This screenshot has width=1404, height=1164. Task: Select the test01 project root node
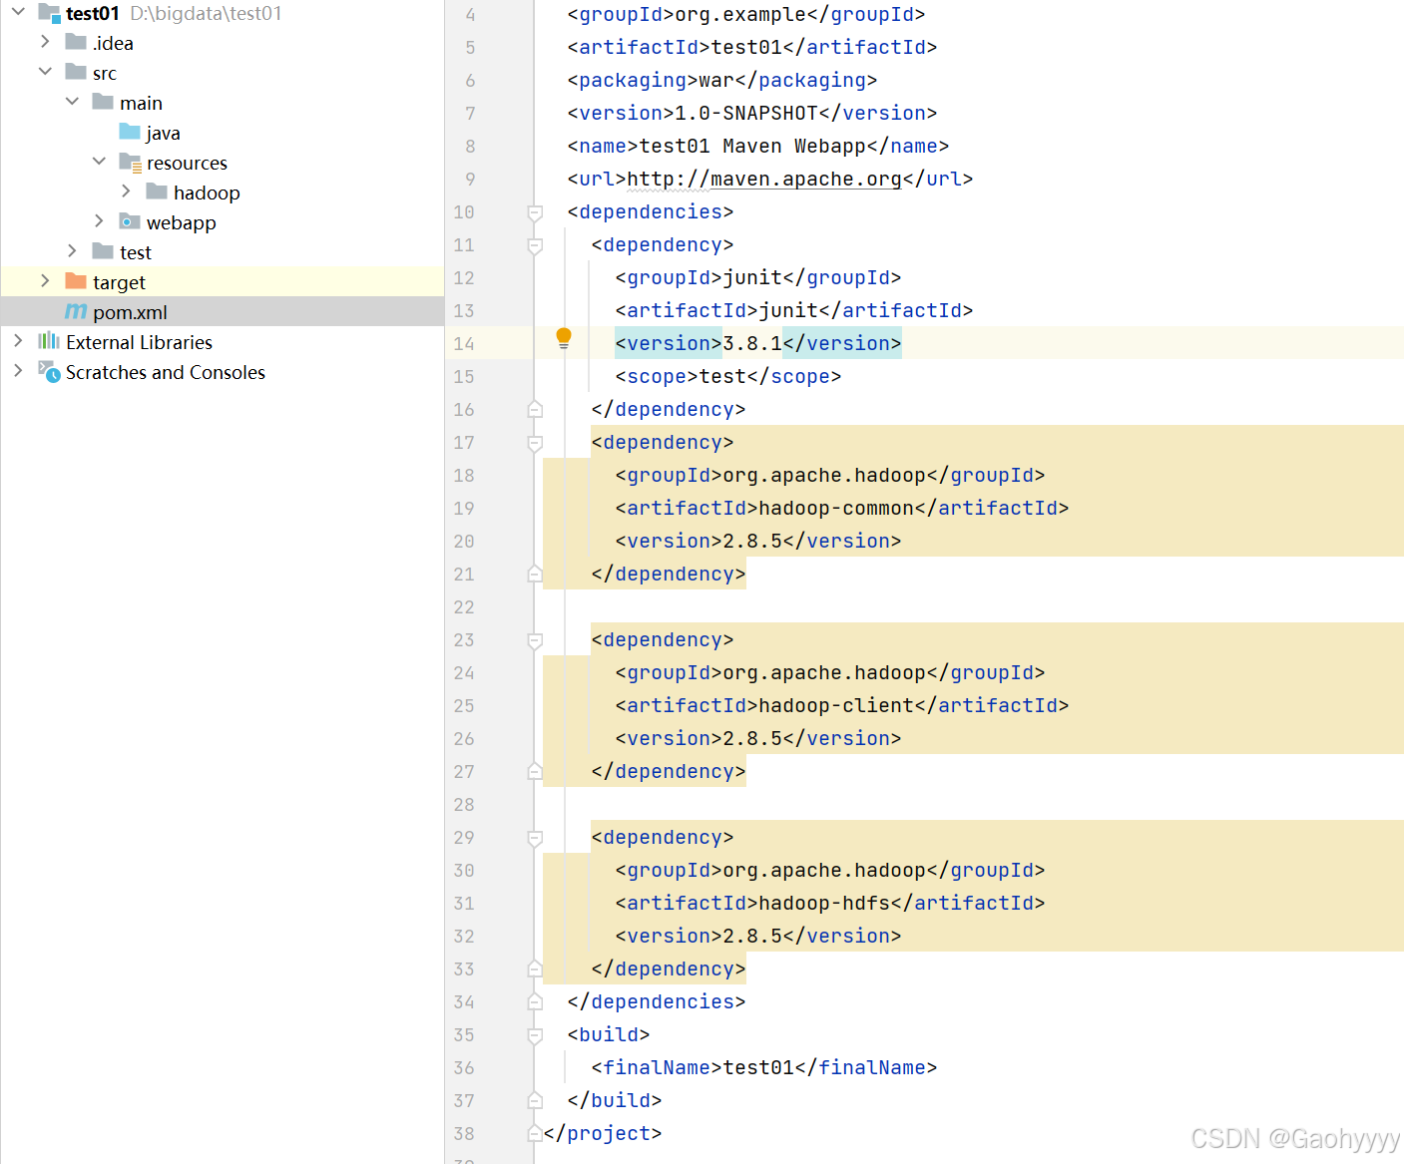coord(94,14)
